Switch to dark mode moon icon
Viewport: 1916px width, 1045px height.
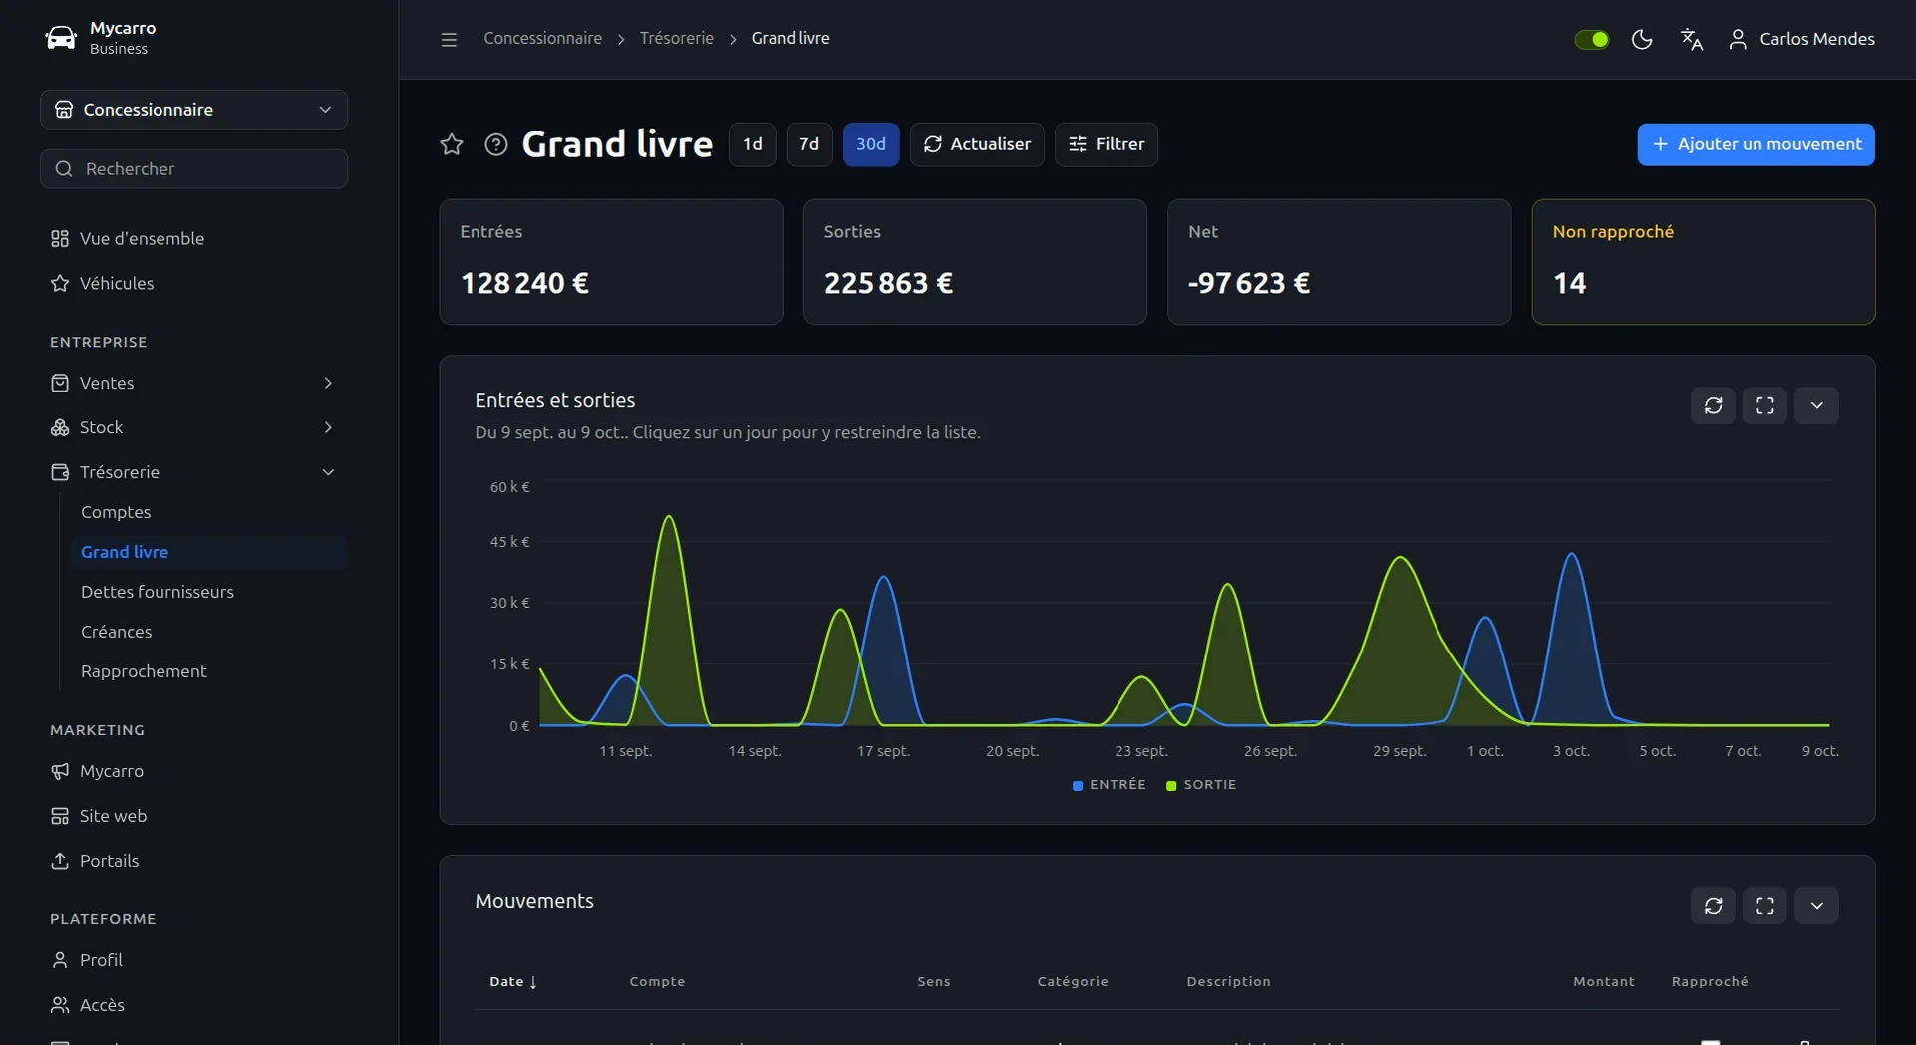pos(1642,39)
